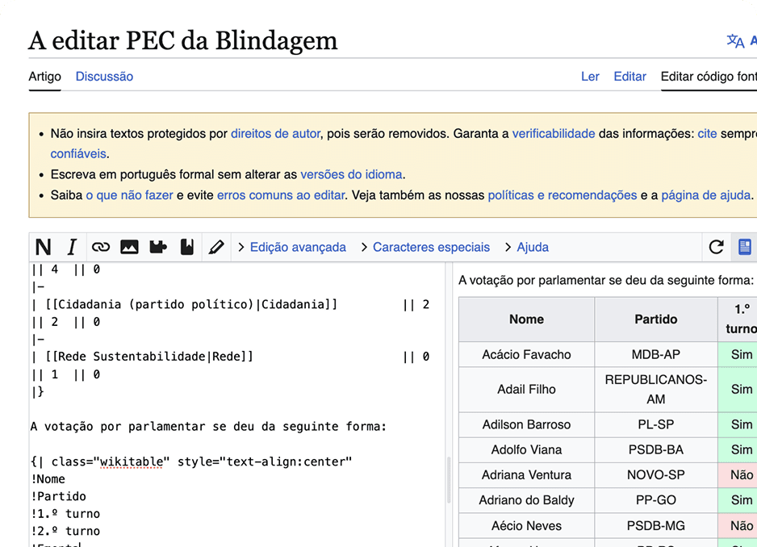Click the Sim vote cell for Acácio Favacho
757x547 pixels.
tap(738, 354)
